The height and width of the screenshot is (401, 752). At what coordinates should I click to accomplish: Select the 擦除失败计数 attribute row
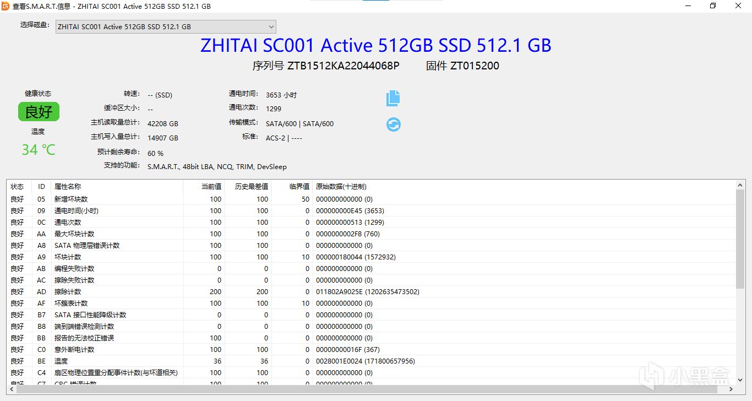coord(372,280)
